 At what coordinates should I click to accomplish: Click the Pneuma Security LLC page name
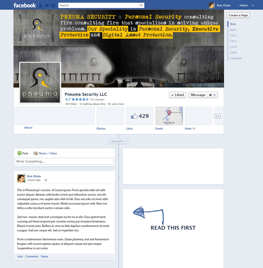point(86,94)
